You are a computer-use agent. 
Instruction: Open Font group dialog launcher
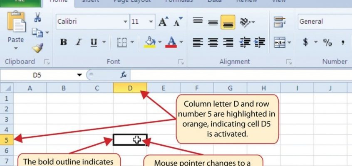(x=181, y=62)
